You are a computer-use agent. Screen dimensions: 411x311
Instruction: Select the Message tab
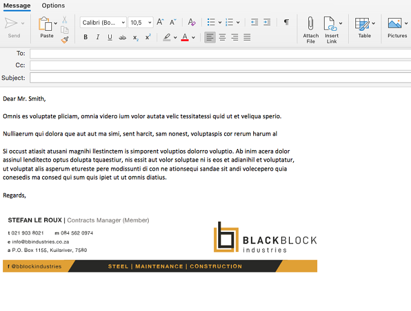coord(17,5)
